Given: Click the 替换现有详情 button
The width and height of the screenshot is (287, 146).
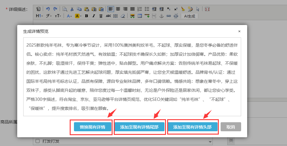Looking at the screenshot, I should tap(92, 127).
